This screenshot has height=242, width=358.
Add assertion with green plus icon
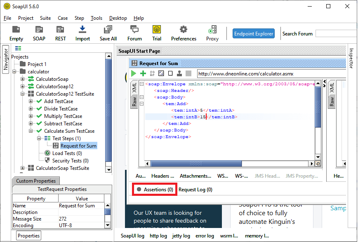pyautogui.click(x=143, y=73)
